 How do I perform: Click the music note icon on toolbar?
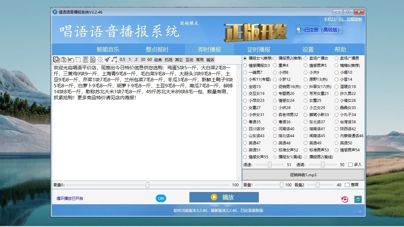(x=114, y=59)
